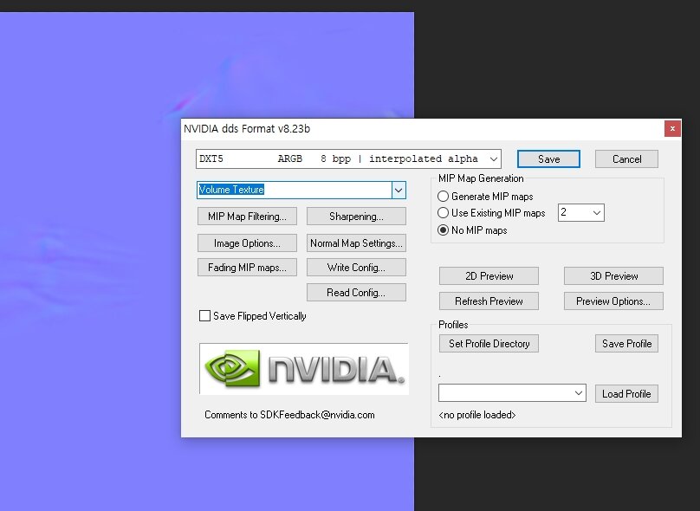This screenshot has height=511, width=700.
Task: Click Write Config button
Action: point(356,268)
